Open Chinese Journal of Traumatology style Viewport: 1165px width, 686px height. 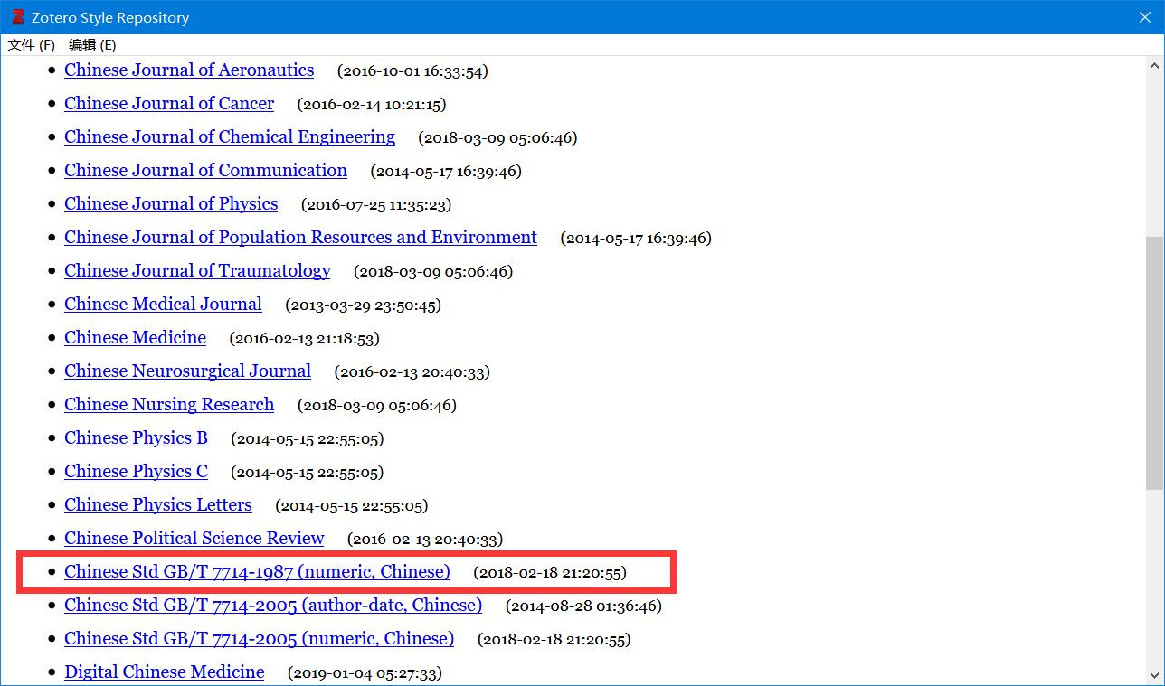197,271
